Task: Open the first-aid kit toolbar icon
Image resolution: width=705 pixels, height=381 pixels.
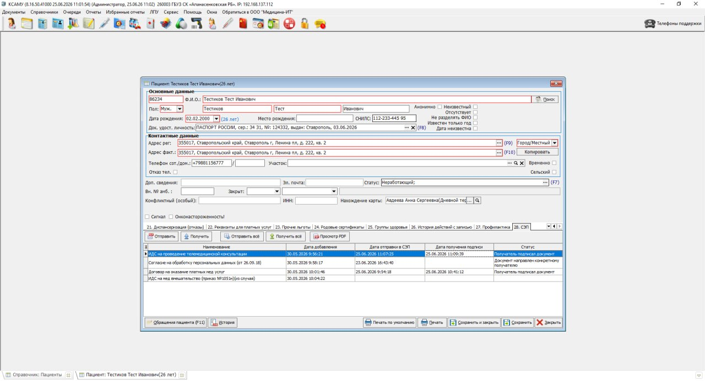Action: coord(150,24)
